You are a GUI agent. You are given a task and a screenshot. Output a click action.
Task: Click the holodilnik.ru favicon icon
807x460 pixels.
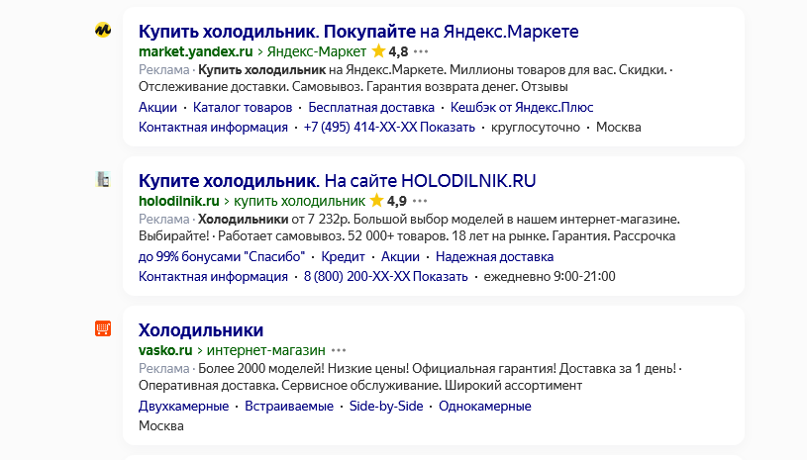click(103, 179)
